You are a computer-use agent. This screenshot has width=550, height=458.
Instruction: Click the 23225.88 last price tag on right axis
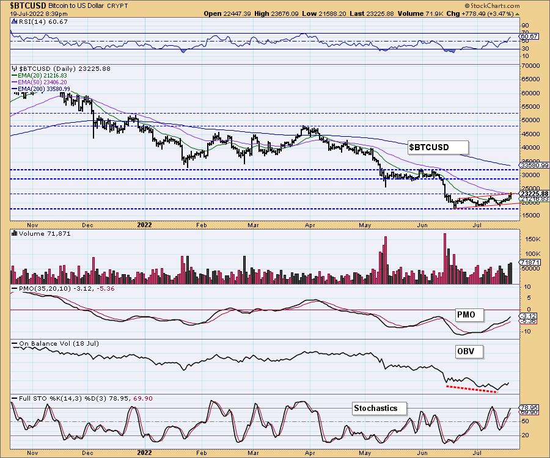pos(535,194)
